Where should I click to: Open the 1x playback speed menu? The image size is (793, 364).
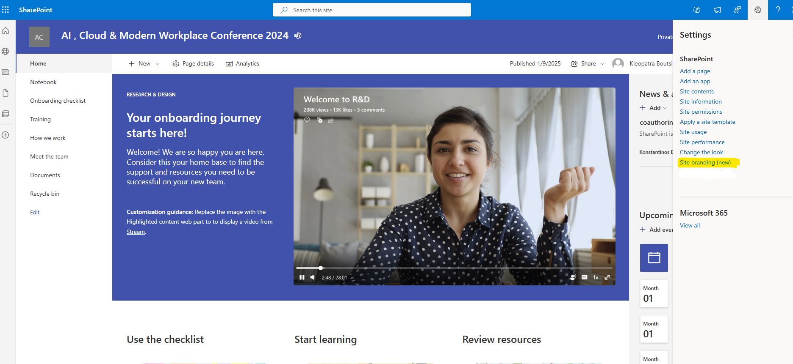pyautogui.click(x=596, y=277)
